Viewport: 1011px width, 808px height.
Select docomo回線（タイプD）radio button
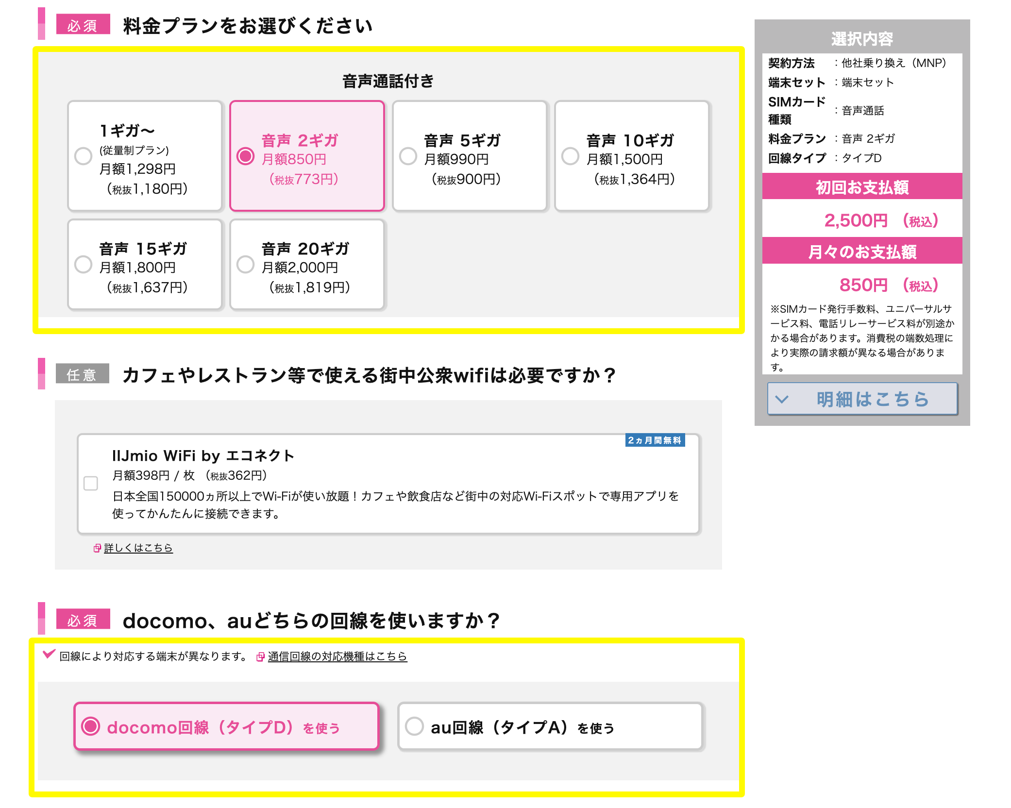(x=91, y=726)
